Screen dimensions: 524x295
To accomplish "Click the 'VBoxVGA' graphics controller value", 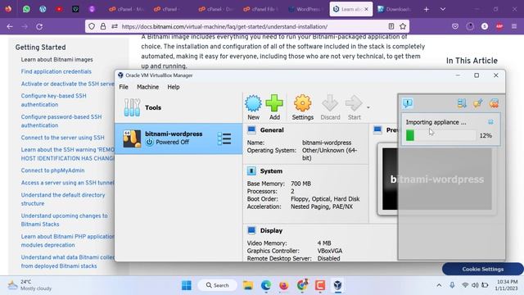I will pyautogui.click(x=329, y=251).
